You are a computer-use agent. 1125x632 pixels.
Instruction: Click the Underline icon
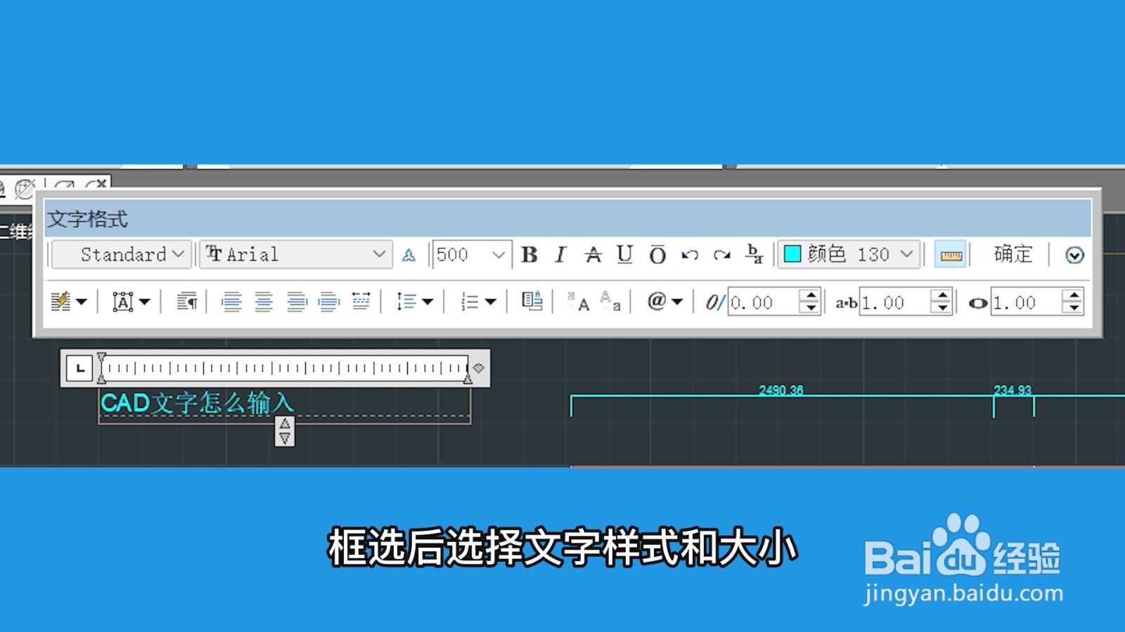click(624, 255)
